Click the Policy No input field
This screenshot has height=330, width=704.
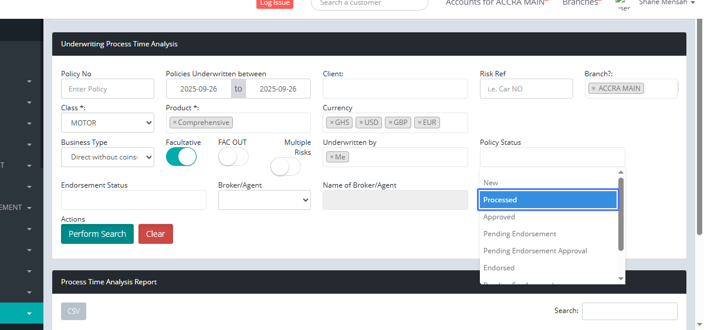click(107, 89)
